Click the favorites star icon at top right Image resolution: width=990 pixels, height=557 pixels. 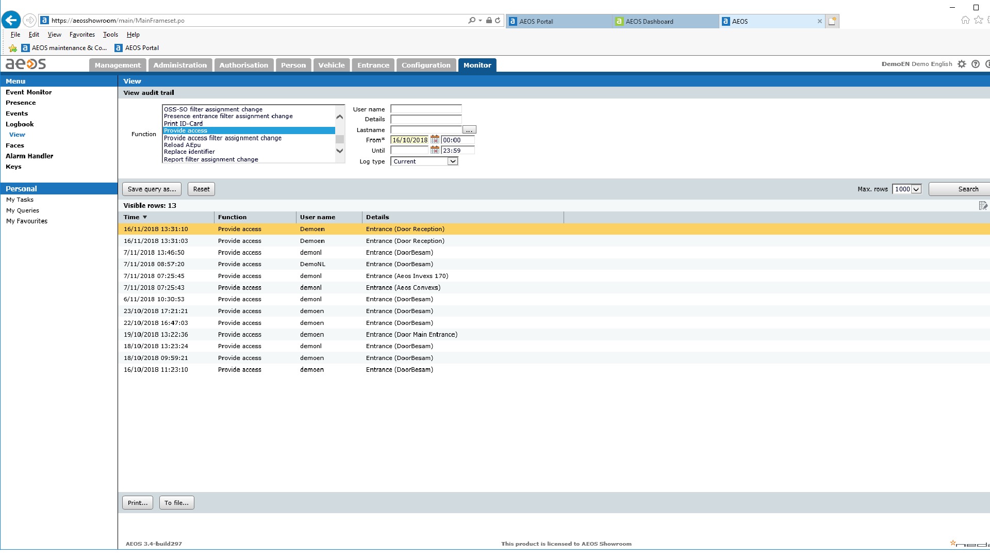[x=978, y=20]
